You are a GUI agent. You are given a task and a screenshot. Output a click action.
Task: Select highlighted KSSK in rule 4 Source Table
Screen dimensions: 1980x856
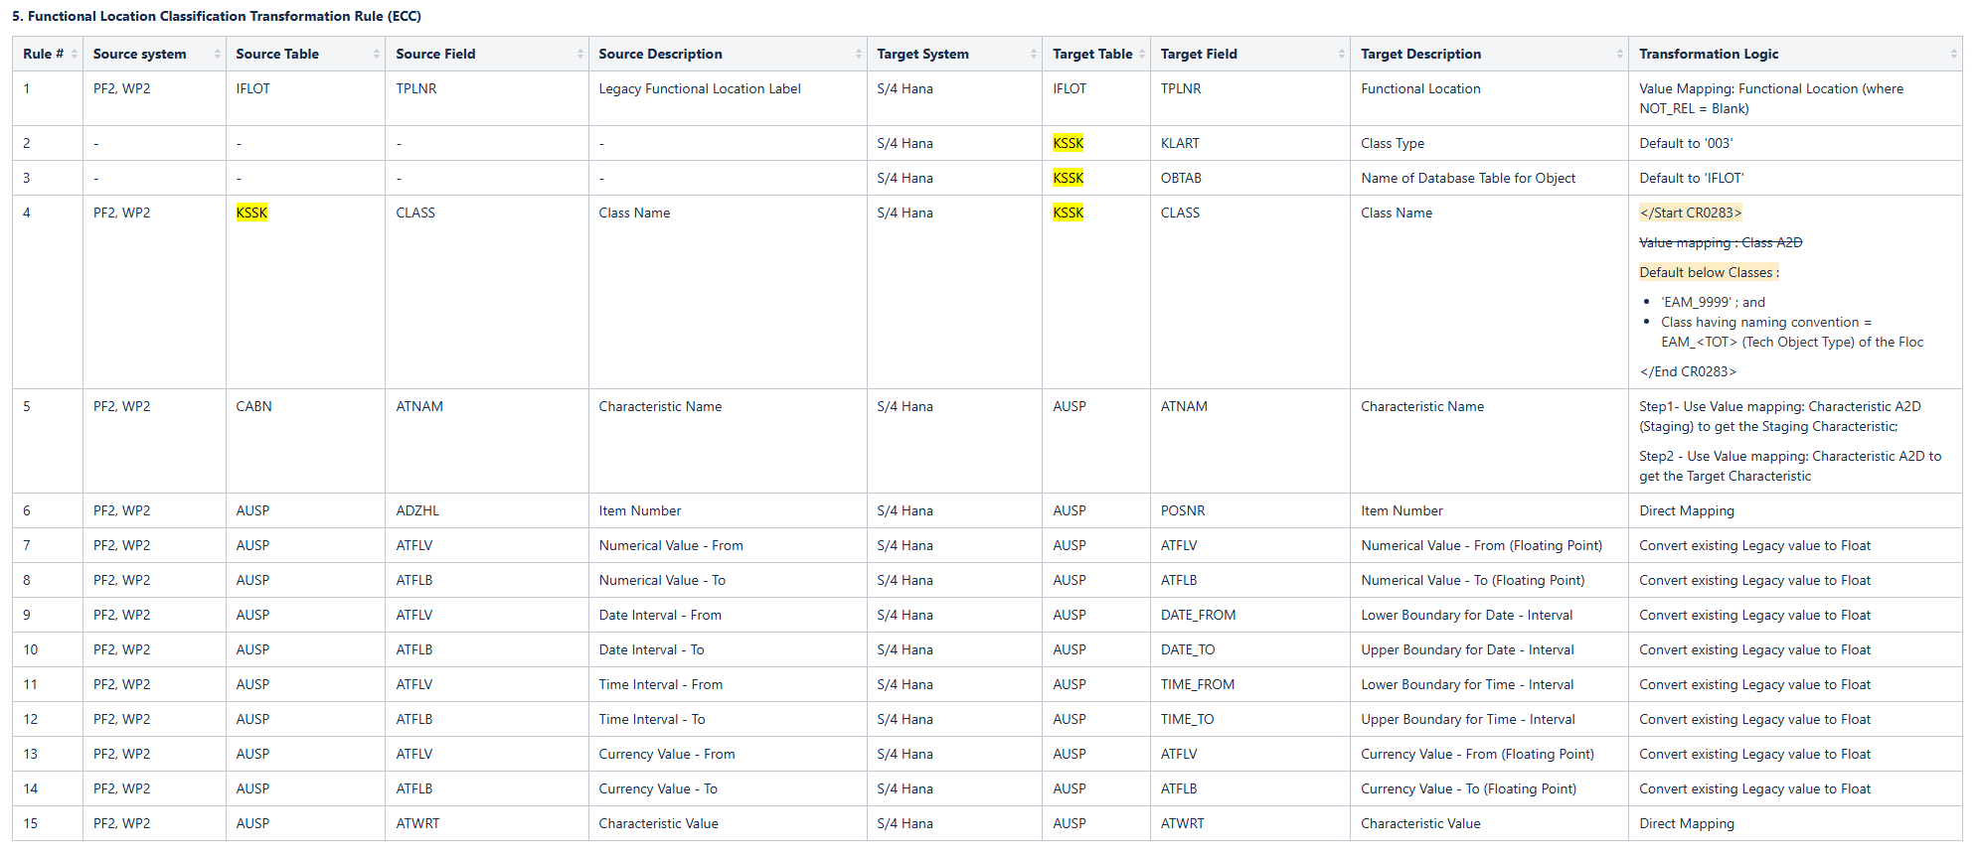click(251, 213)
